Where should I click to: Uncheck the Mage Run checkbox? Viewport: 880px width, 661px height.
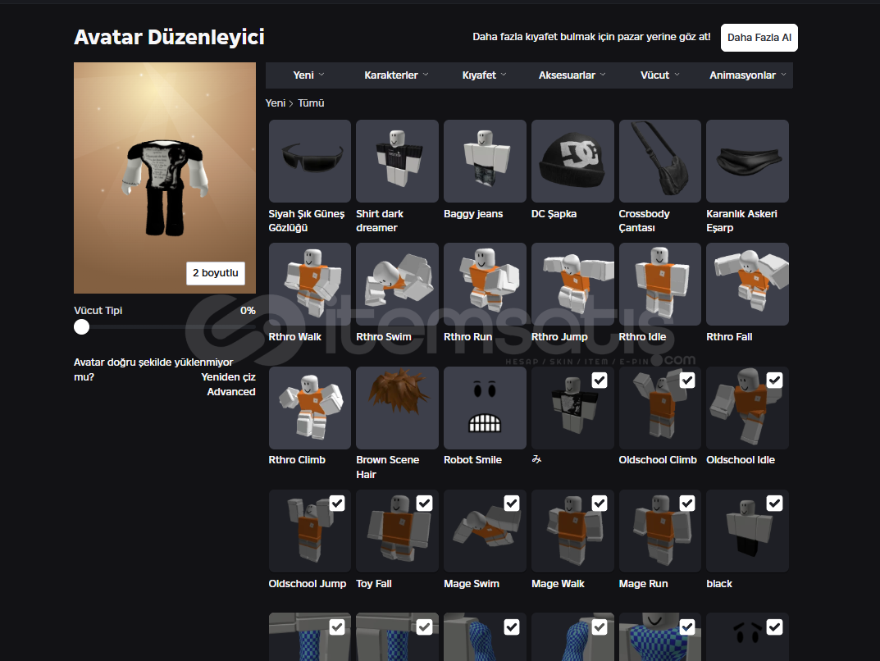(687, 504)
